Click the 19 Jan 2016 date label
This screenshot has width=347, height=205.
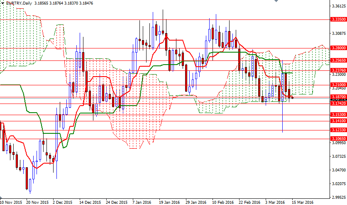(x=169, y=203)
